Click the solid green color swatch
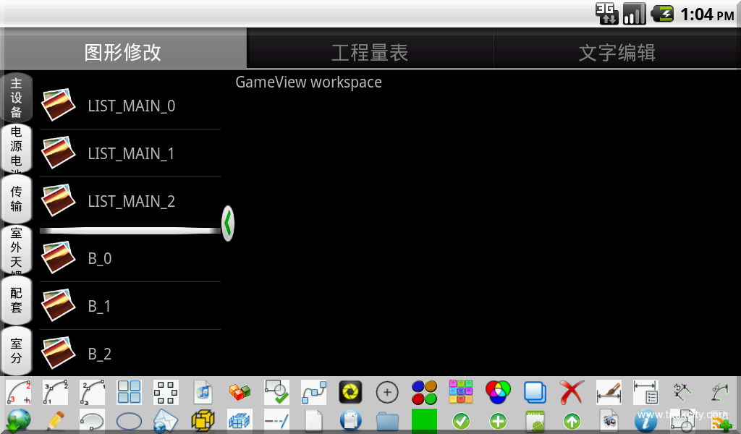Image resolution: width=741 pixels, height=434 pixels. [x=424, y=420]
